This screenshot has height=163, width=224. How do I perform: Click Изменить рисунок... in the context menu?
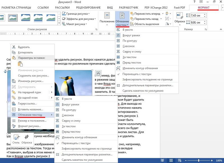point(33,81)
